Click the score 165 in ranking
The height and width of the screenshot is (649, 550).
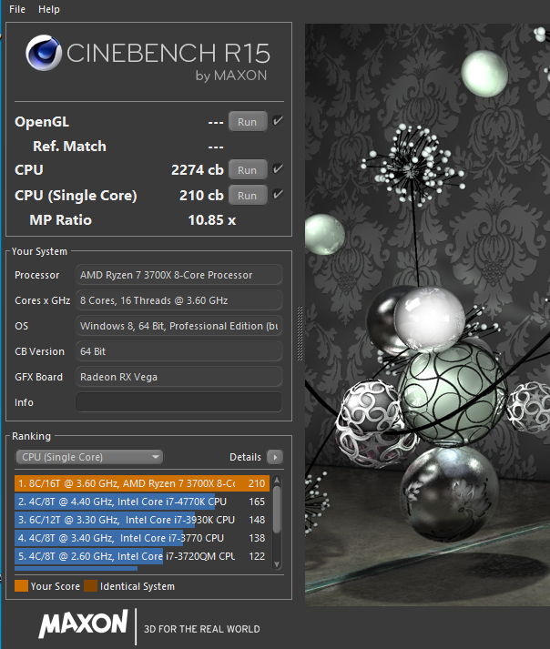pyautogui.click(x=257, y=502)
